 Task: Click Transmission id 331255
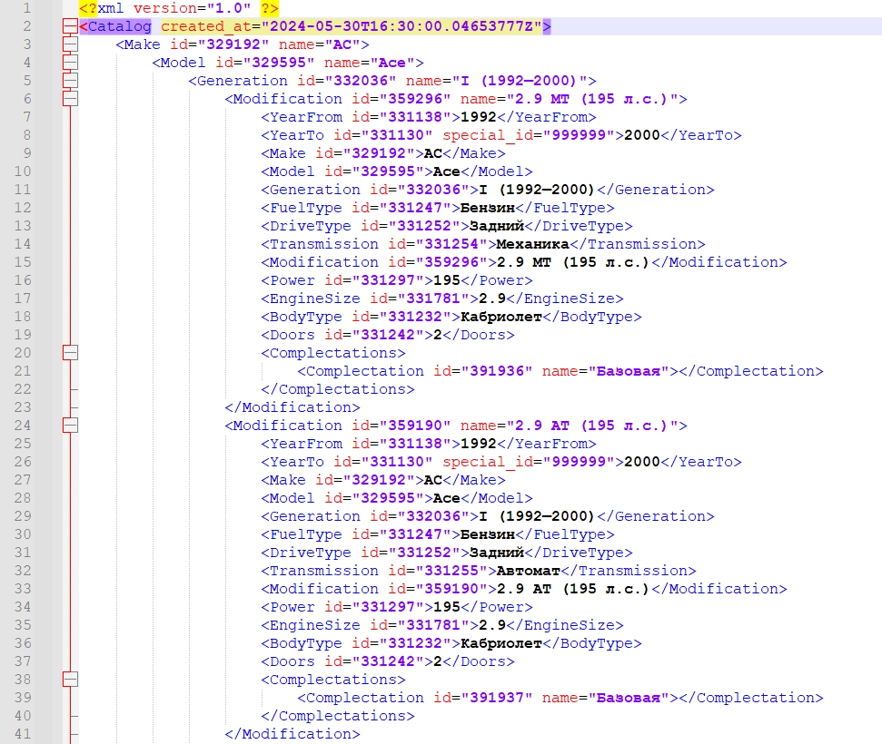451,571
